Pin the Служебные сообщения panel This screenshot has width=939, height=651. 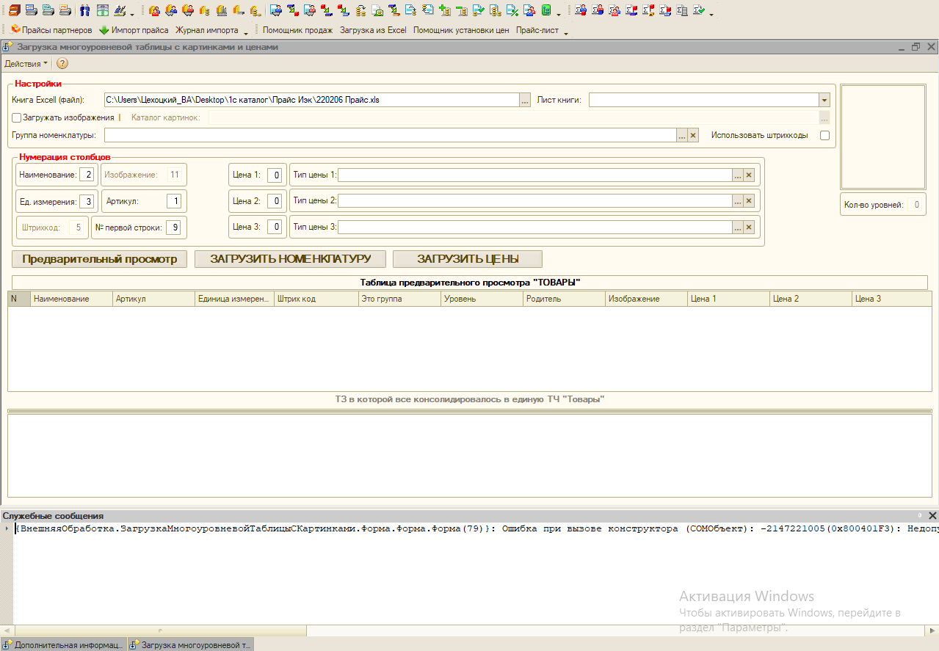coord(919,516)
